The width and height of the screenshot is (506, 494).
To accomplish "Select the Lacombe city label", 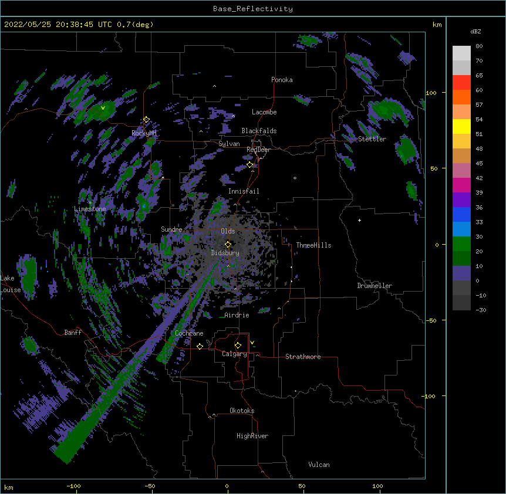I will tap(264, 112).
